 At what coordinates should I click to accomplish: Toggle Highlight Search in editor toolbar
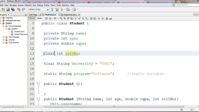pos(72,18)
